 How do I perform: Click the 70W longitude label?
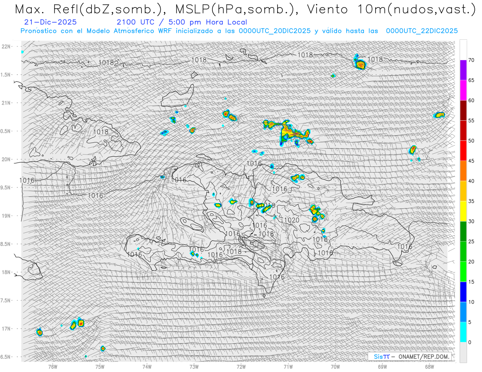[335, 366]
